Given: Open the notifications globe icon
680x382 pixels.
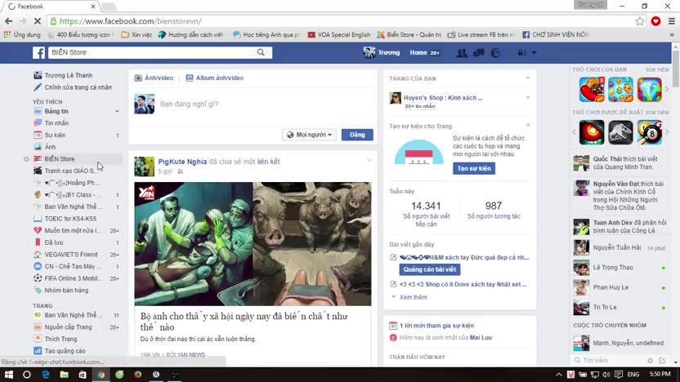Looking at the screenshot, I should [x=495, y=53].
